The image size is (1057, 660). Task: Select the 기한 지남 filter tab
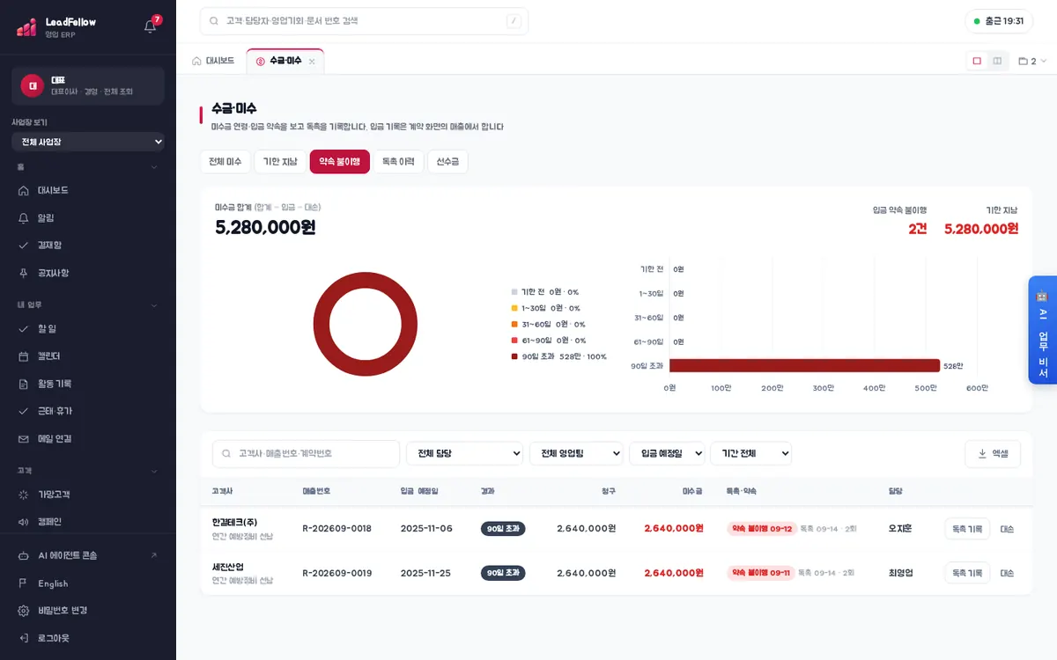tap(280, 162)
